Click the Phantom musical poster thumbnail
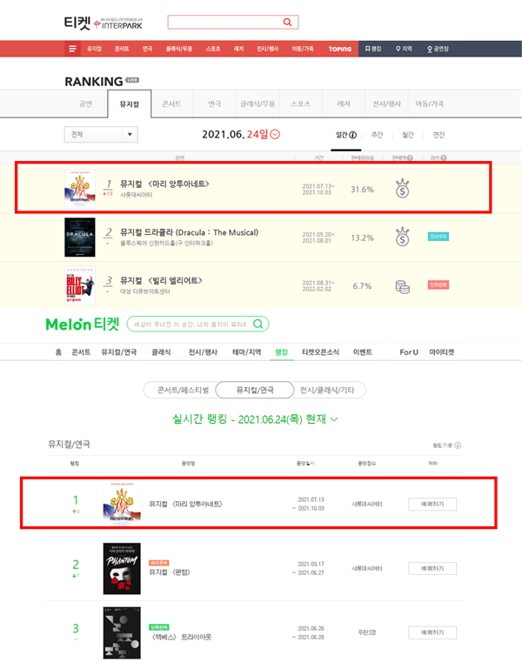Viewport: 522px width, 662px height. tap(122, 569)
